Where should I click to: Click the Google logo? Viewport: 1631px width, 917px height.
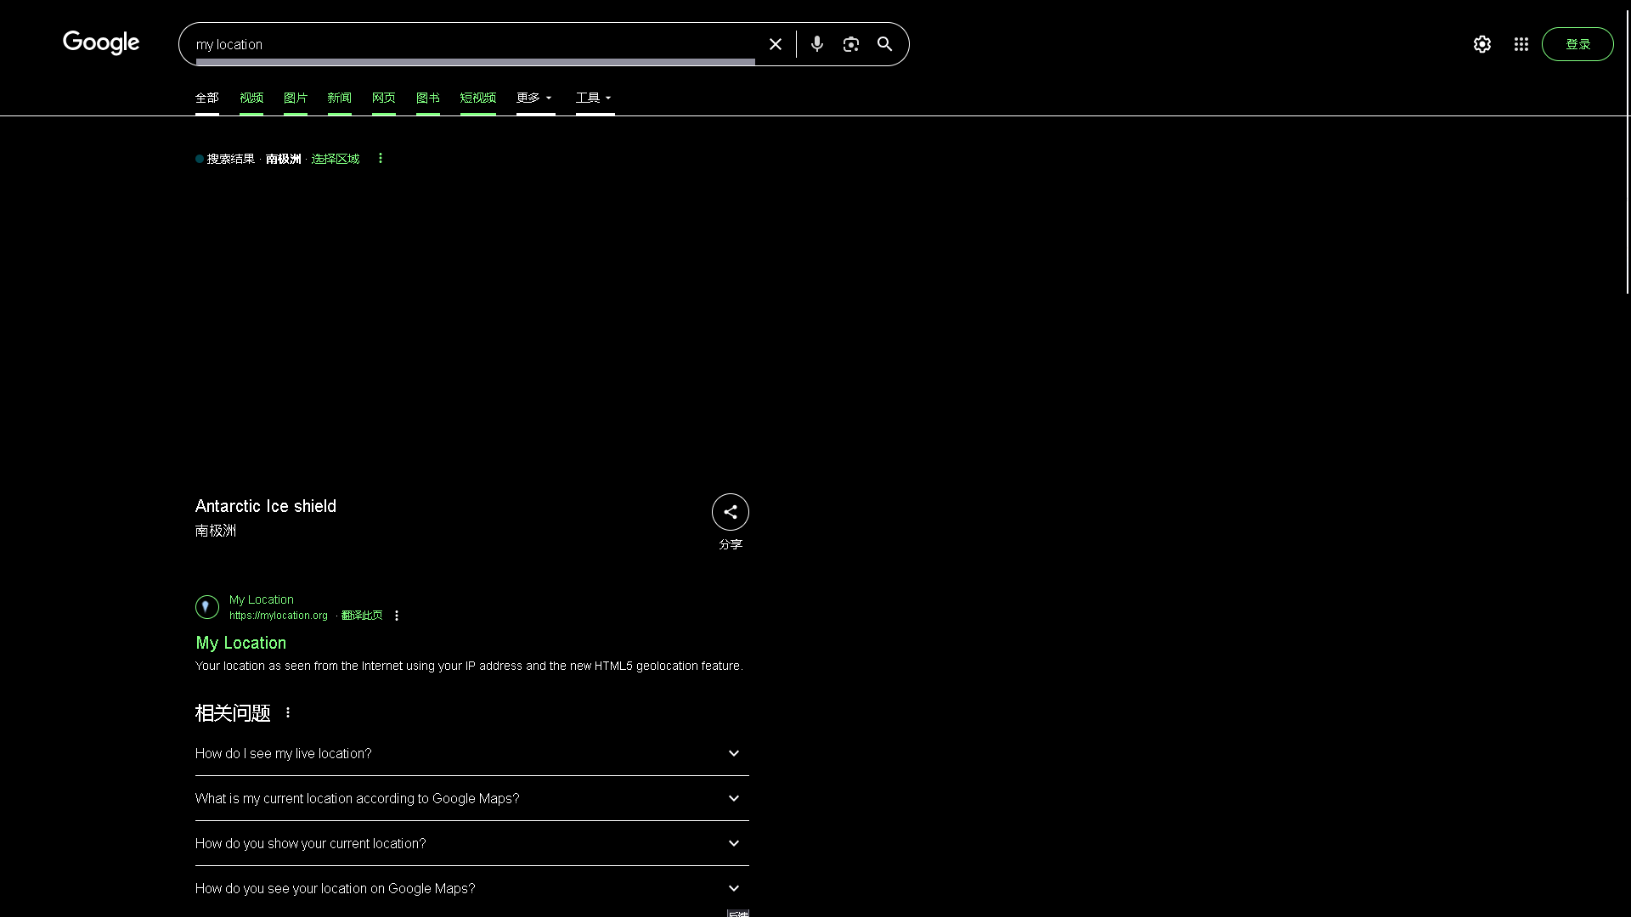click(100, 43)
